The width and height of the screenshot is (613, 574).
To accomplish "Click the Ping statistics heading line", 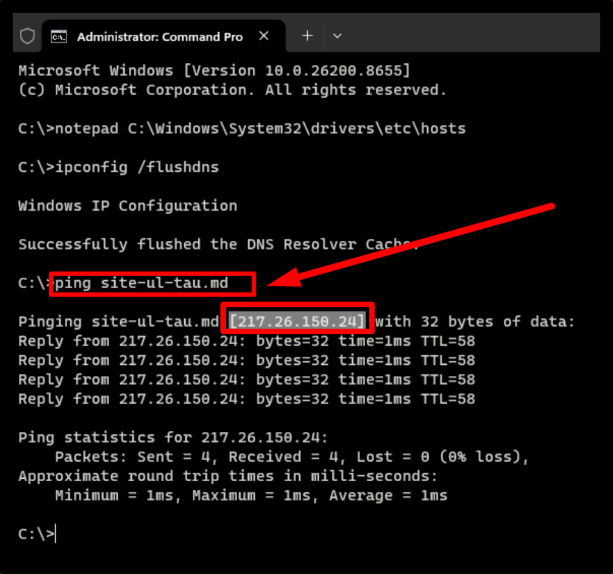I will 173,437.
